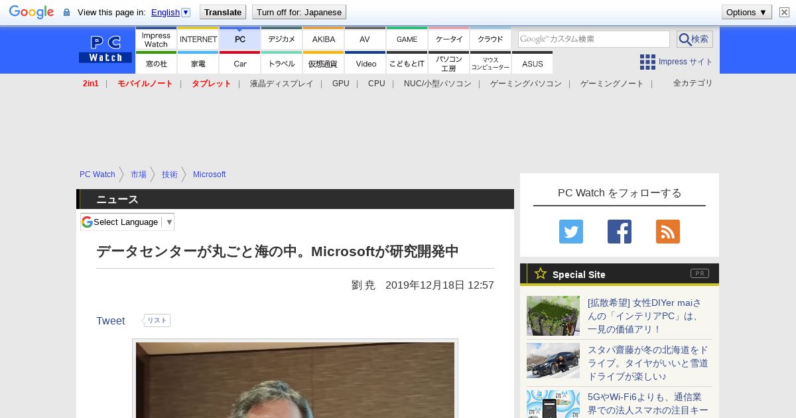Open the Impress Watch tab
The width and height of the screenshot is (796, 418).
pos(156,38)
